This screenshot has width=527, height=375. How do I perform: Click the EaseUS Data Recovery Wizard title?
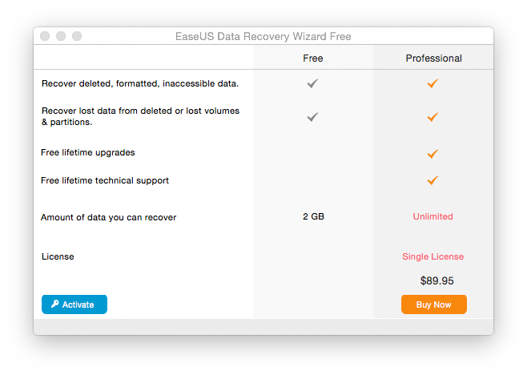[x=263, y=36]
